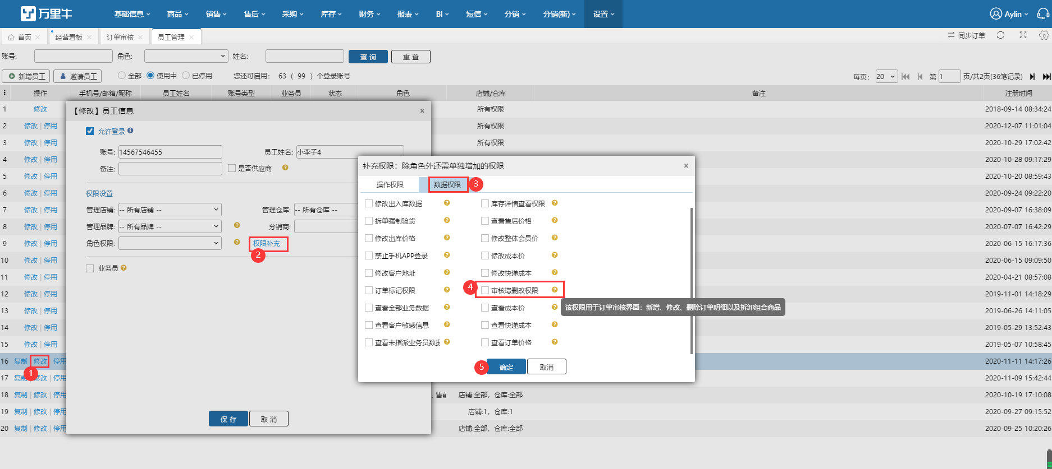The height and width of the screenshot is (469, 1052).
Task: Open the 首页 page tab
Action: point(25,37)
